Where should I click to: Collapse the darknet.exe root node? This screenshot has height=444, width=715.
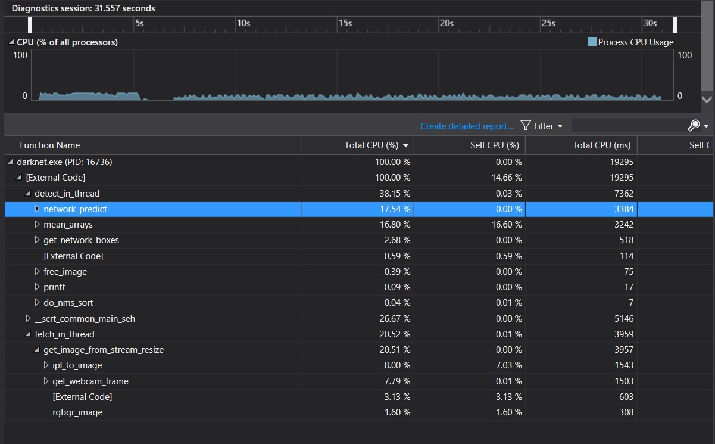click(10, 162)
